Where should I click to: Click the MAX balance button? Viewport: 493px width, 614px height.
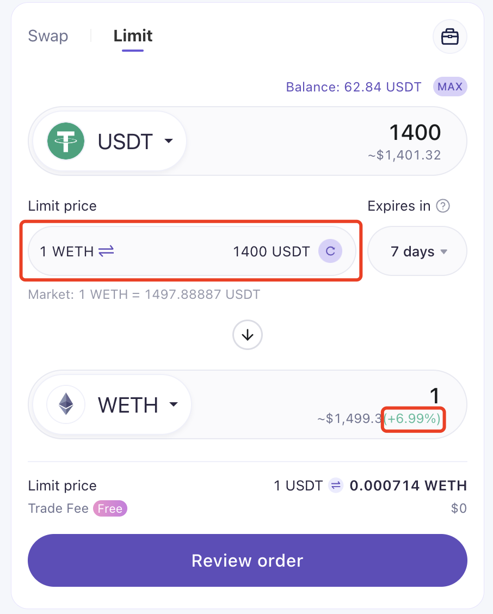pos(450,87)
